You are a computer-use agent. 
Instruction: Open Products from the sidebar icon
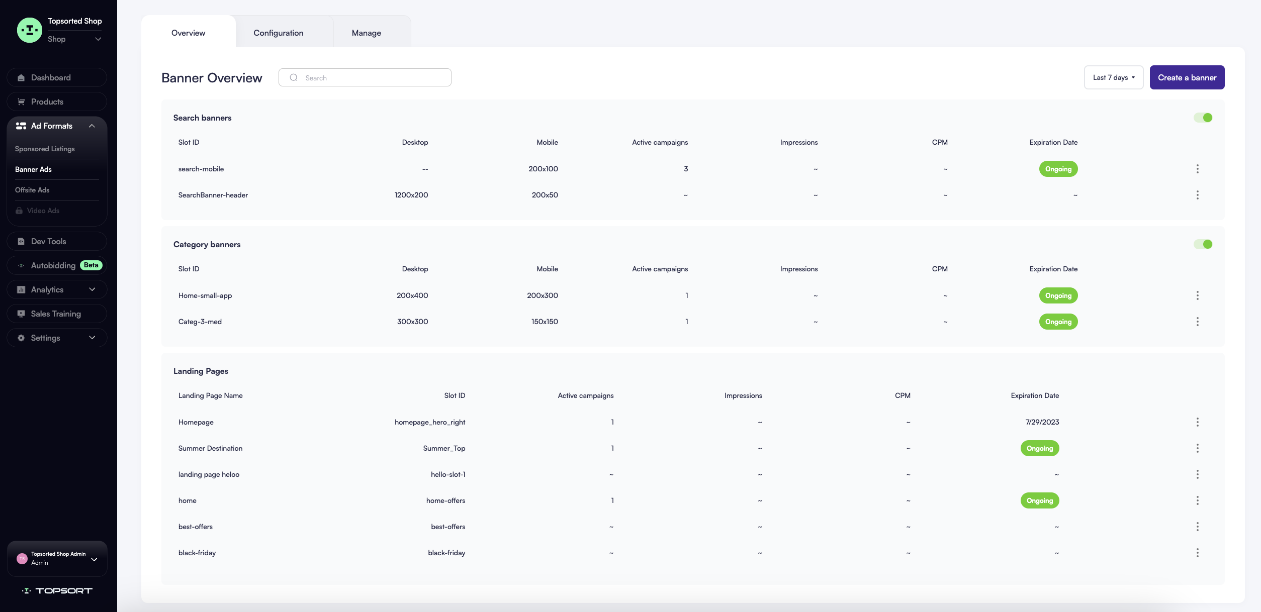click(21, 101)
